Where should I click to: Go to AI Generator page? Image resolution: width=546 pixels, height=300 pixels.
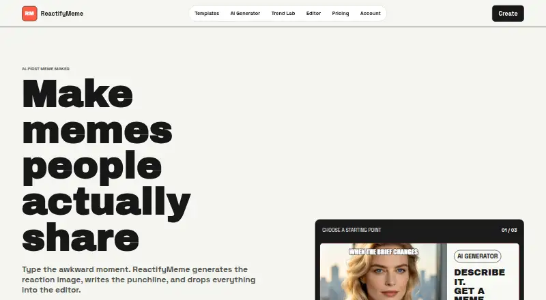point(245,14)
